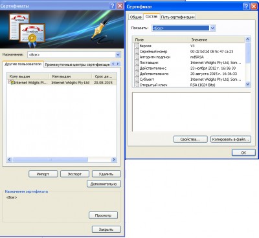Select the Серийный номер field icon
Viewport: 259px width, 238px height.
[137, 51]
